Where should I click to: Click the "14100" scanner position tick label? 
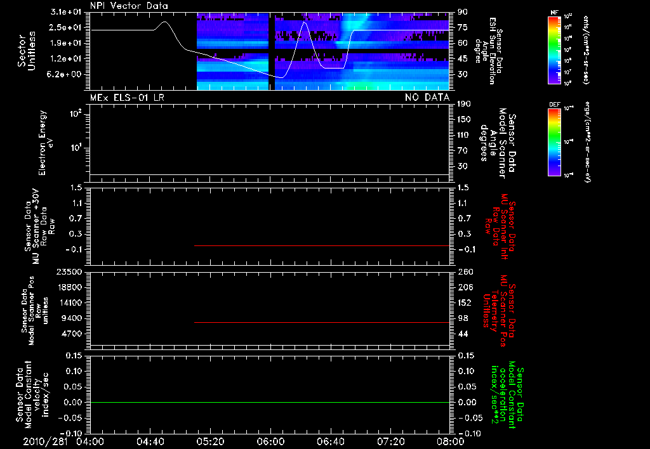pos(72,303)
